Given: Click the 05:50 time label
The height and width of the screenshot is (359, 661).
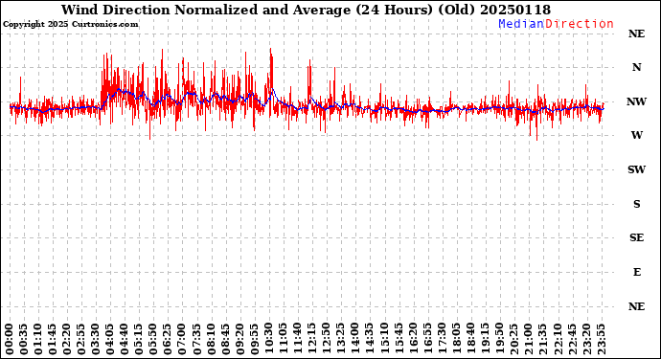Looking at the screenshot, I should (x=154, y=339).
